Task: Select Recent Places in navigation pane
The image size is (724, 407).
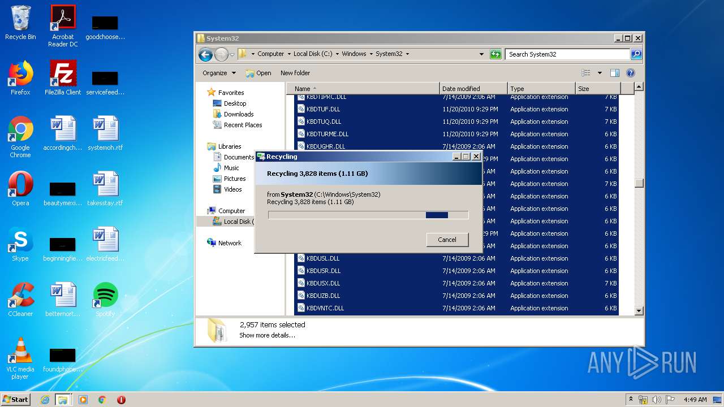Action: pyautogui.click(x=243, y=125)
